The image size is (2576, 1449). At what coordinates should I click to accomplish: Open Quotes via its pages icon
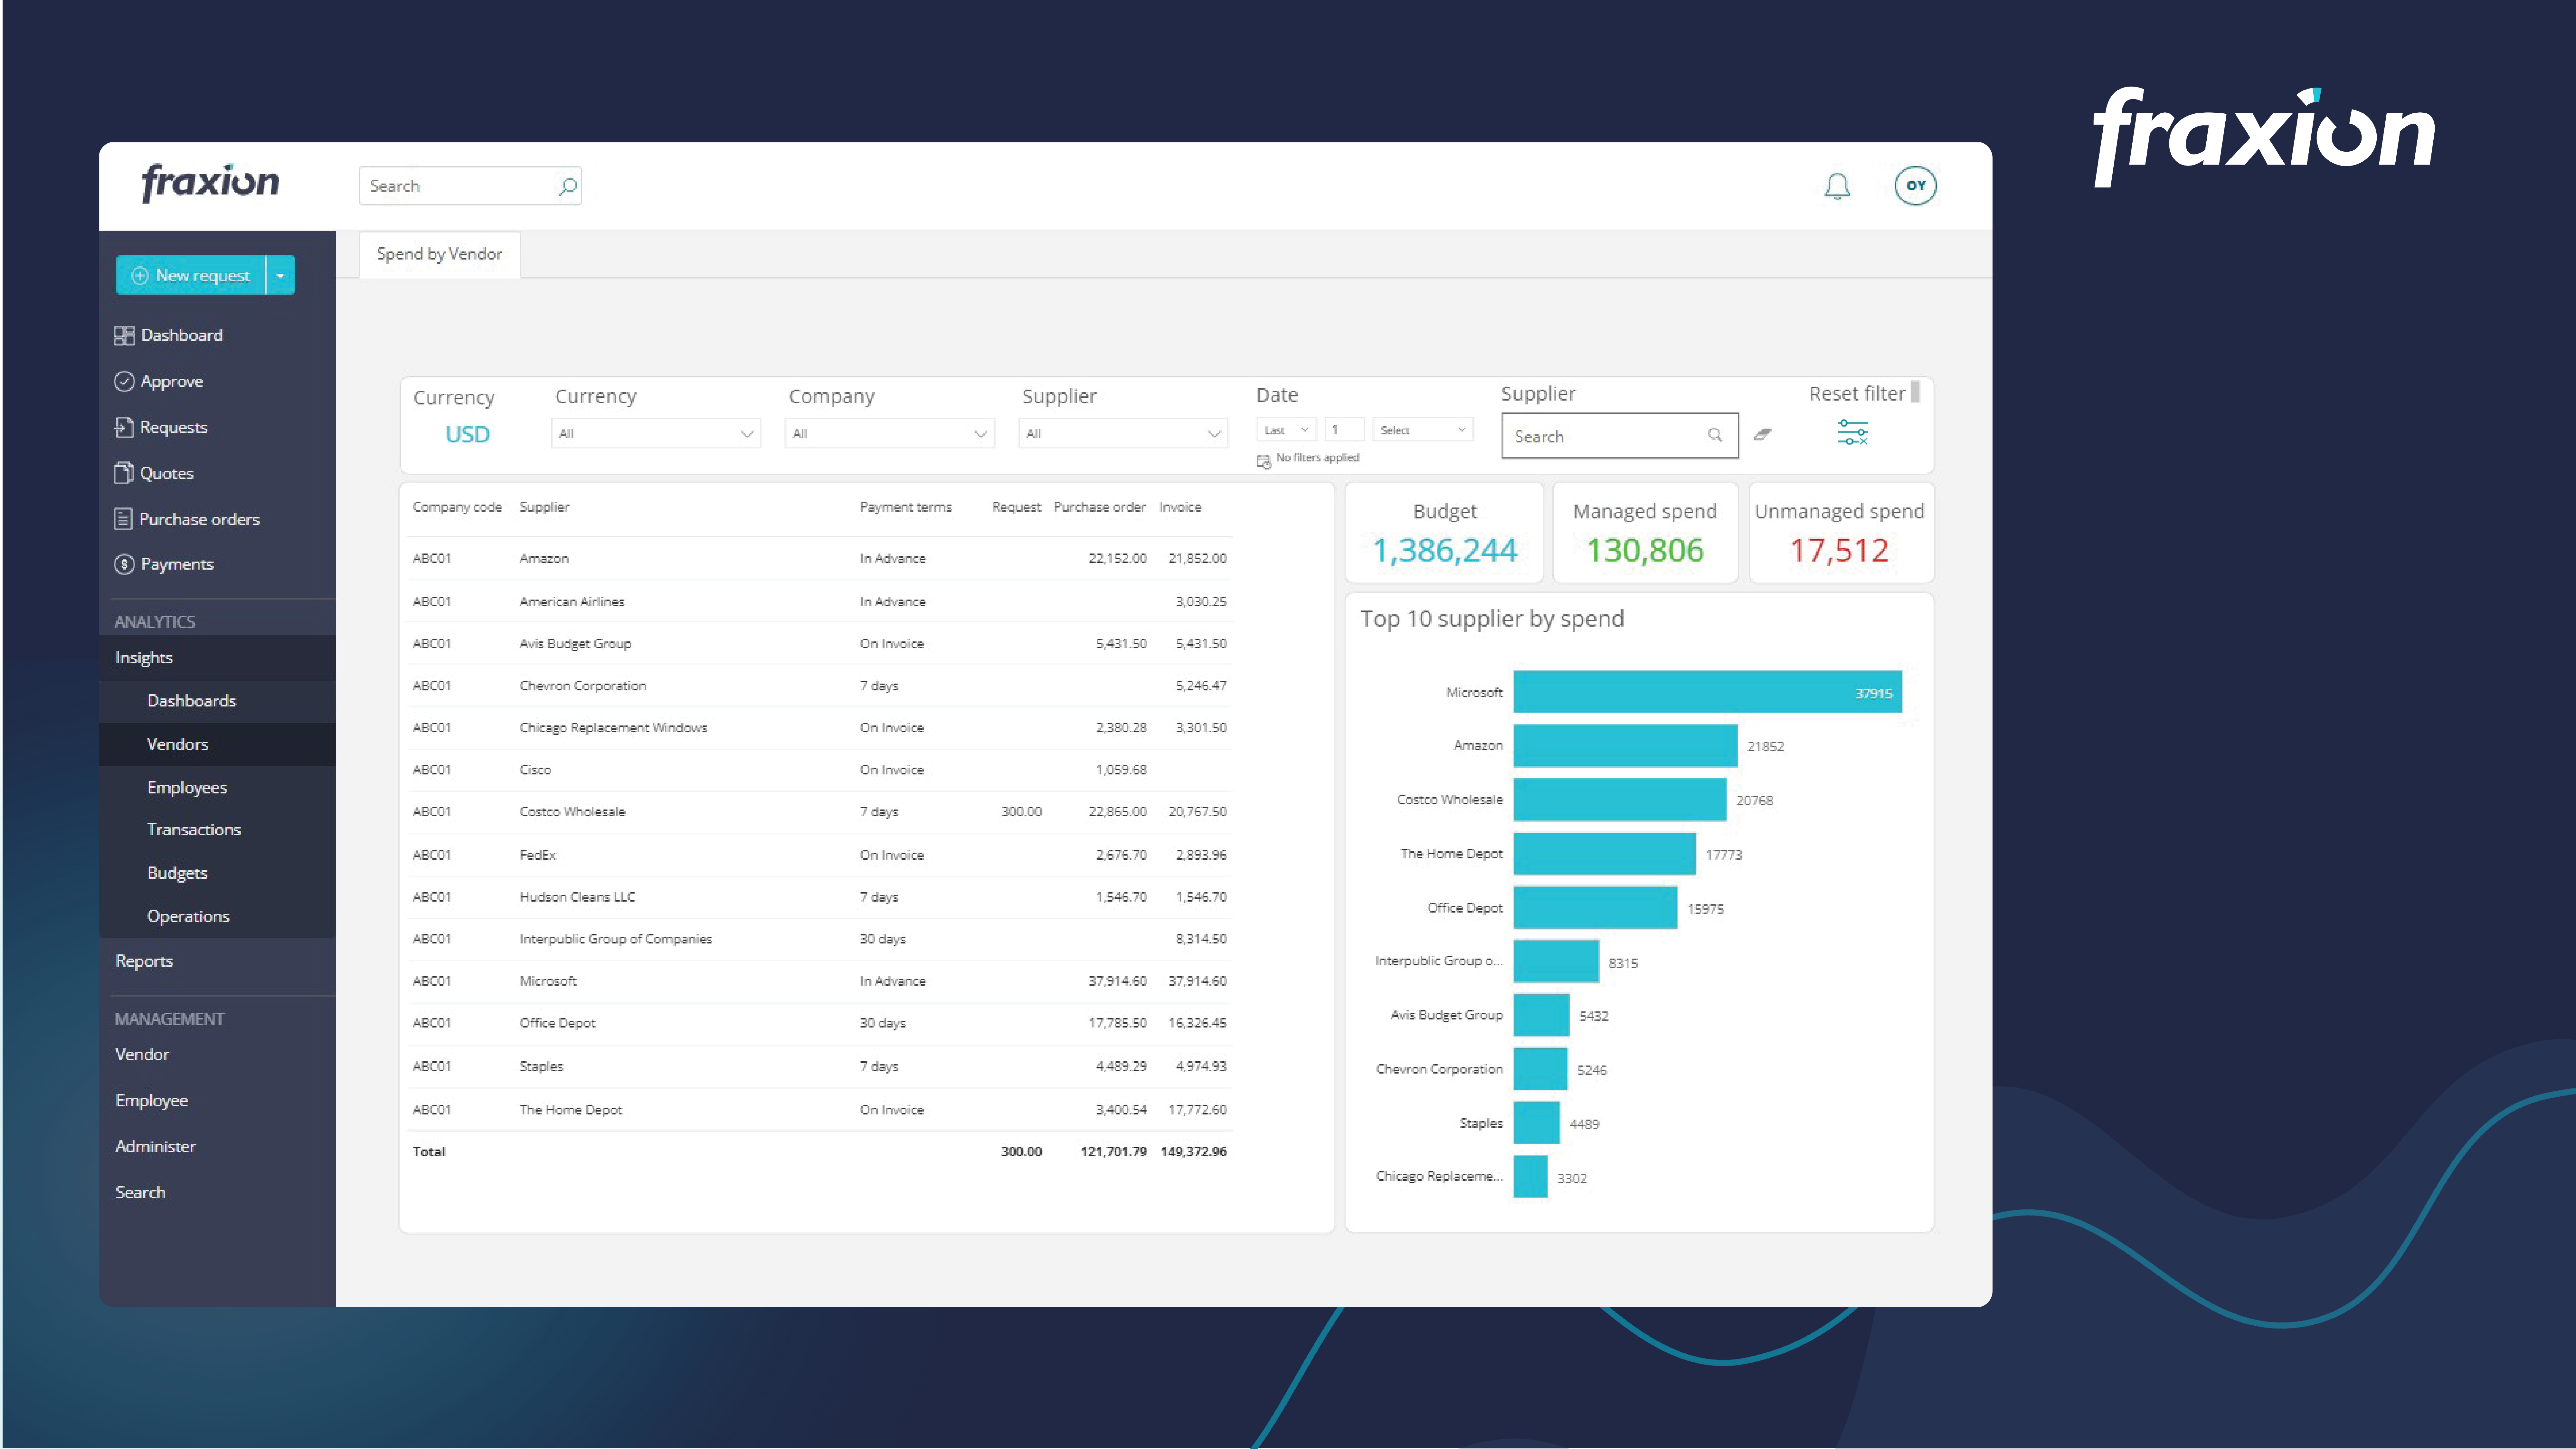tap(124, 473)
